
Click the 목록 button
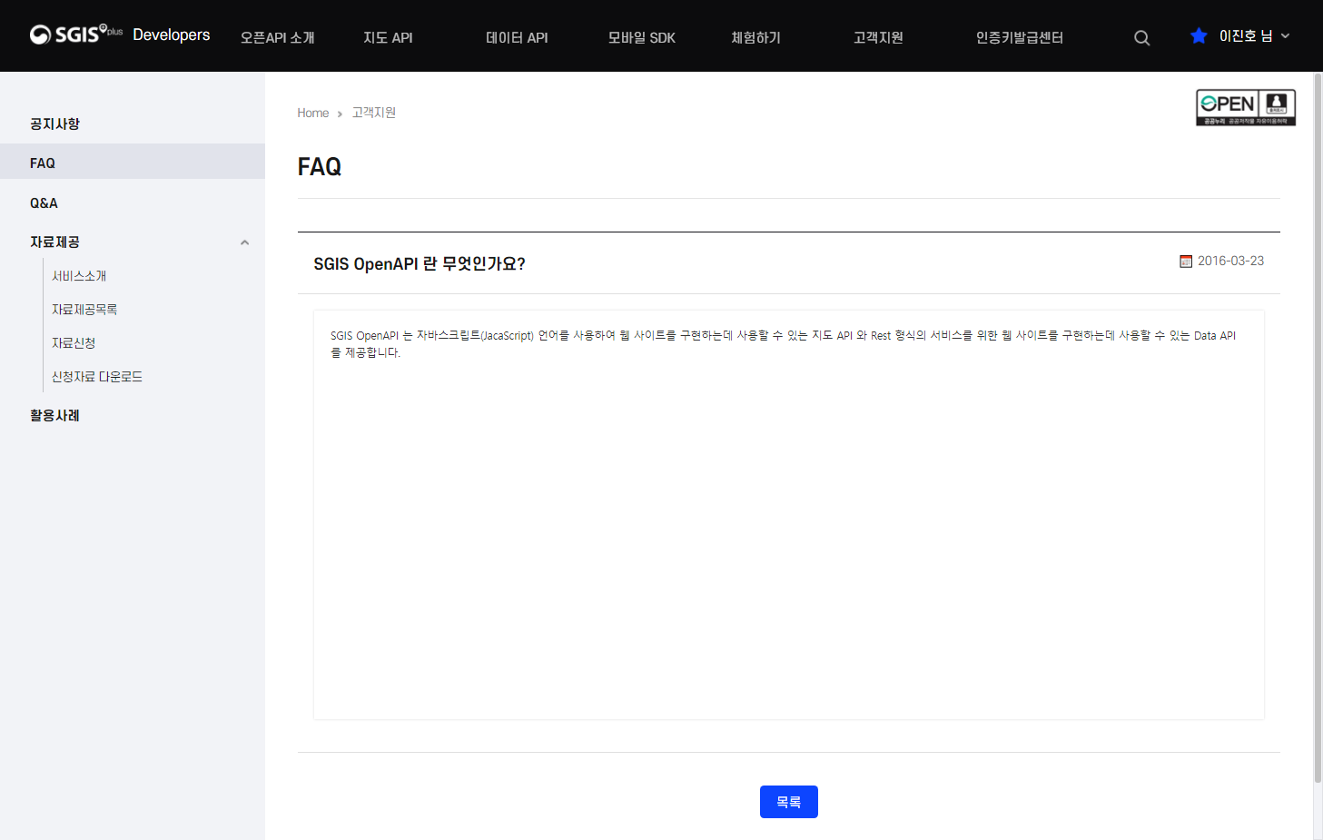(x=788, y=801)
